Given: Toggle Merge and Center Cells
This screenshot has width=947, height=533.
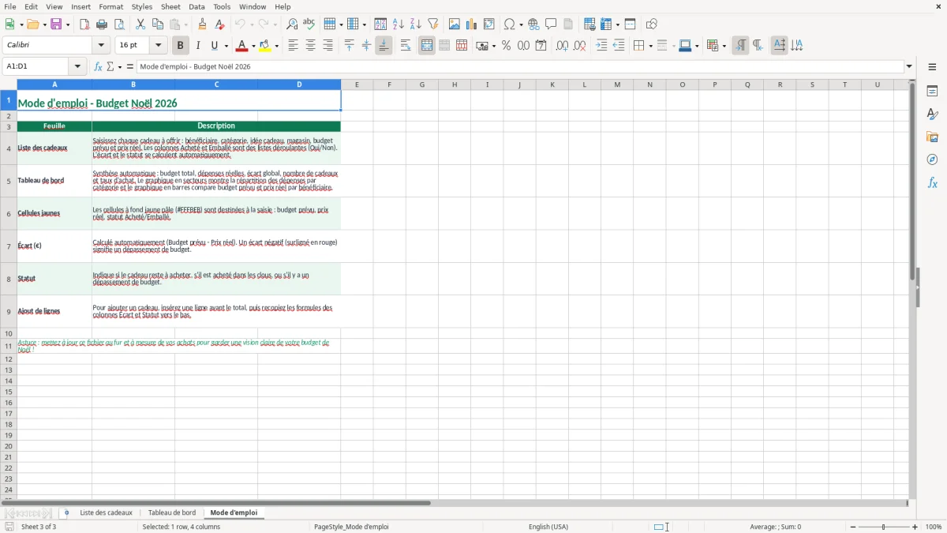Looking at the screenshot, I should [x=427, y=46].
